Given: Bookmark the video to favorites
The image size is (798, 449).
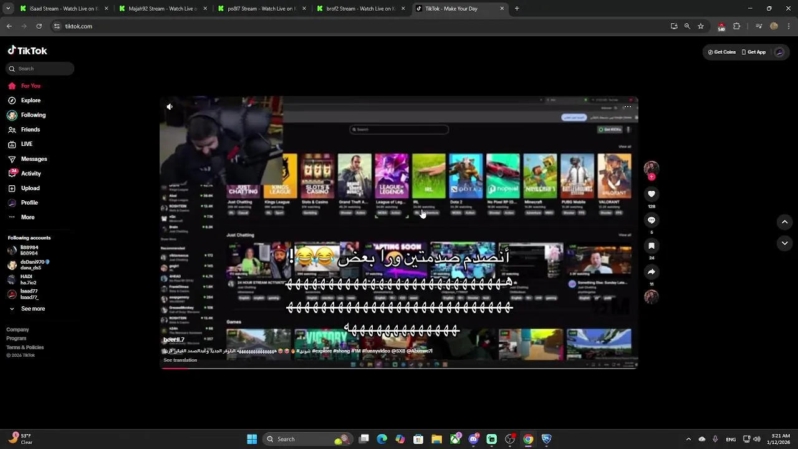Looking at the screenshot, I should point(651,246).
